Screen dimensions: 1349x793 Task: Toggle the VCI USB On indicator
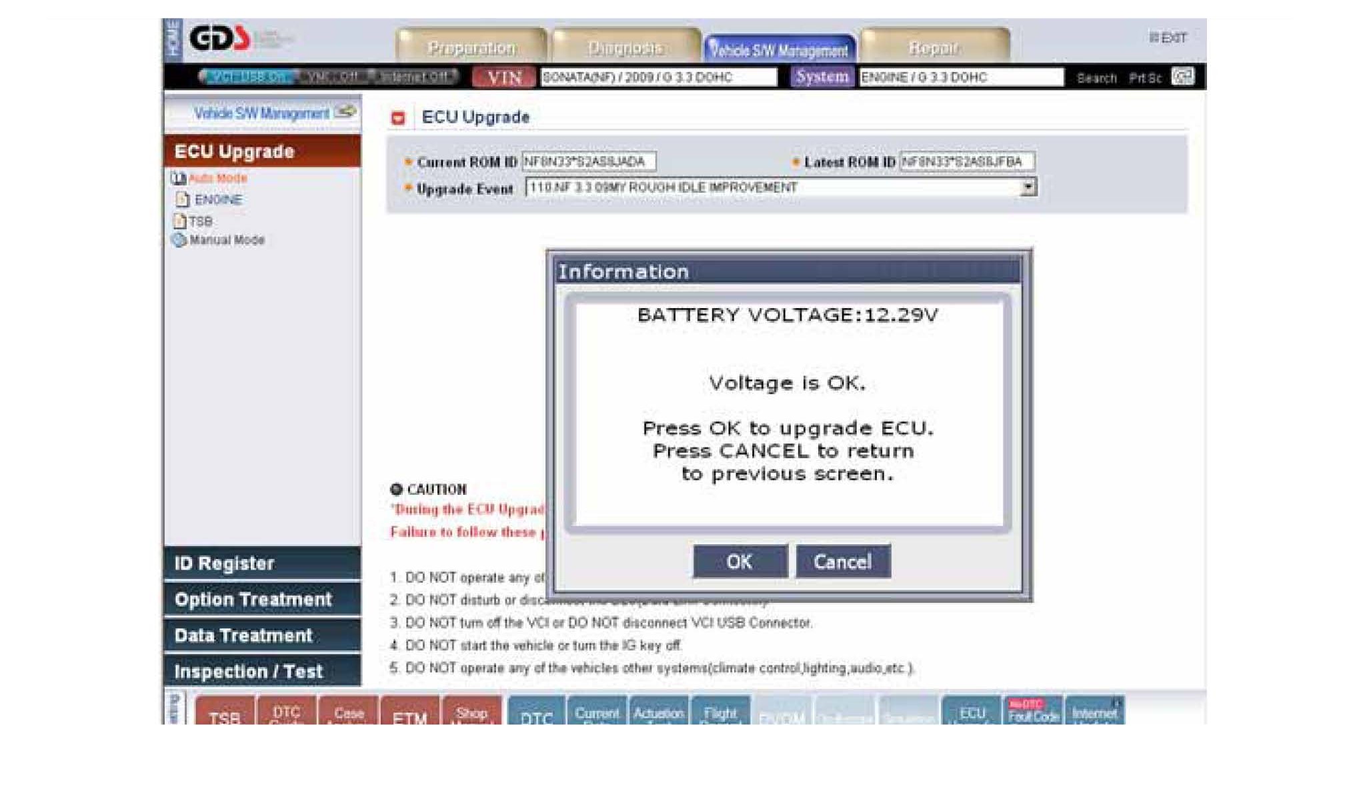pyautogui.click(x=247, y=77)
